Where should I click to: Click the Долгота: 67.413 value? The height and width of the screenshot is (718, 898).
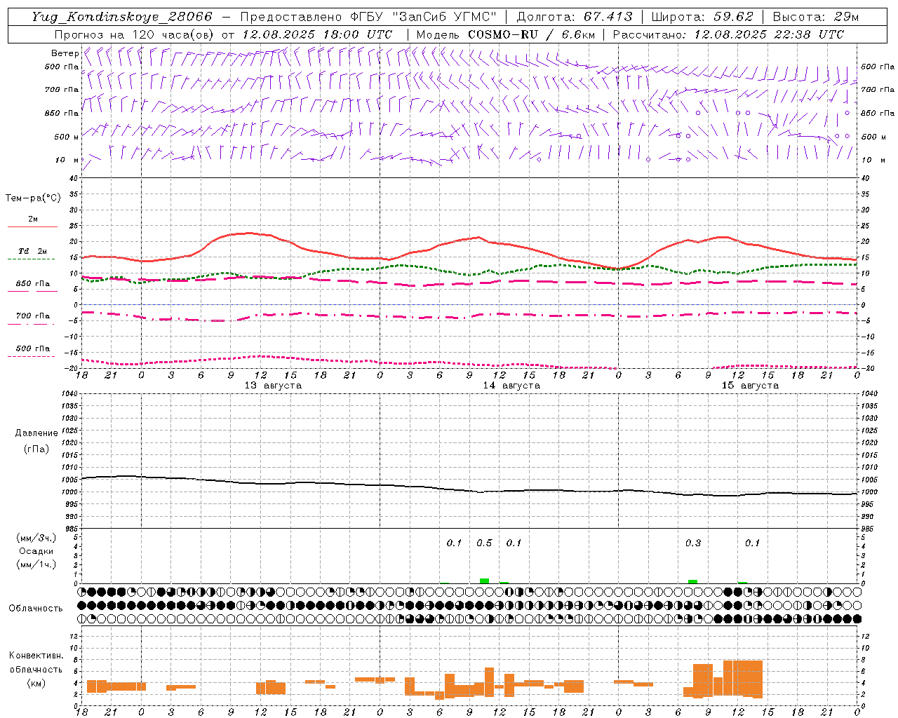click(574, 17)
